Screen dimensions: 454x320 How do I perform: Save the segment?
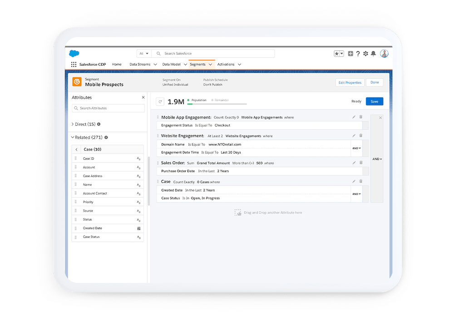pyautogui.click(x=375, y=102)
